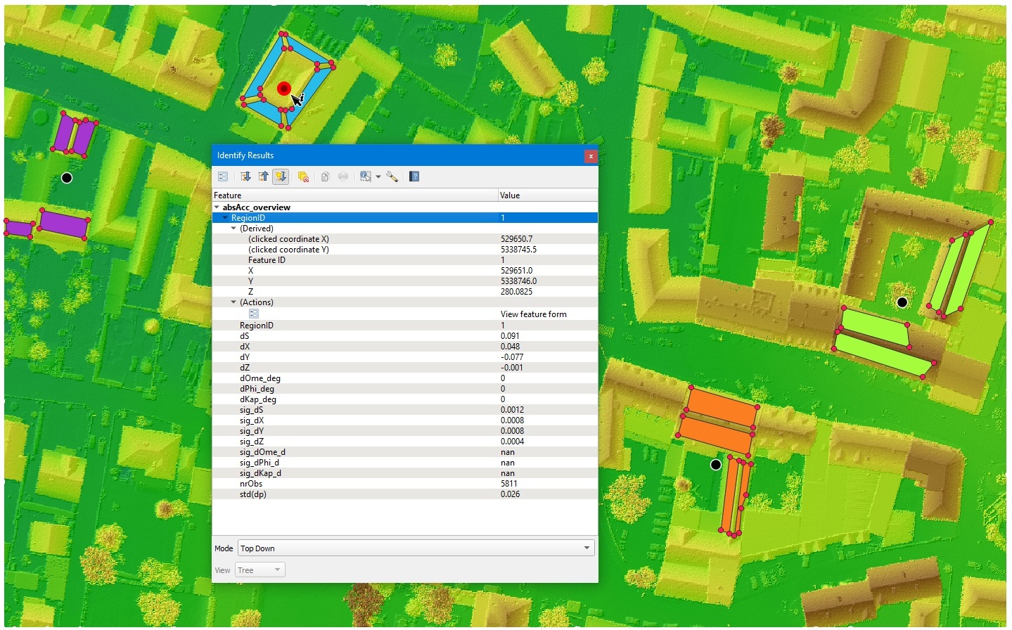Screen dimensions: 1012x630
Task: Toggle Expand New Results by Default
Action: (x=281, y=176)
